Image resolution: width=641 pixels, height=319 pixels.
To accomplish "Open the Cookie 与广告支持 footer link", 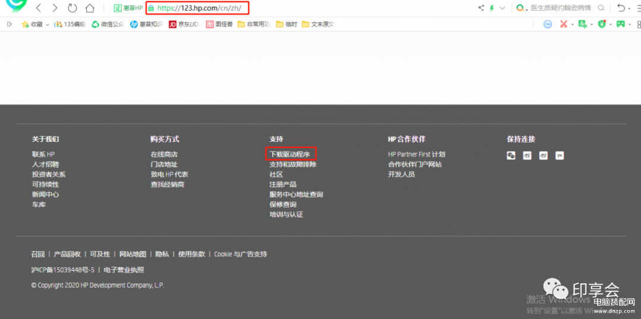I will click(x=240, y=254).
